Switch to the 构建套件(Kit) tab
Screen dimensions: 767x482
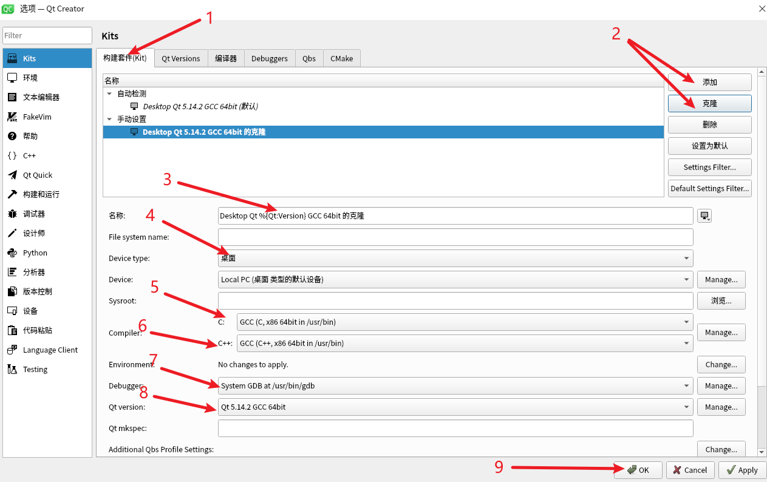point(125,58)
